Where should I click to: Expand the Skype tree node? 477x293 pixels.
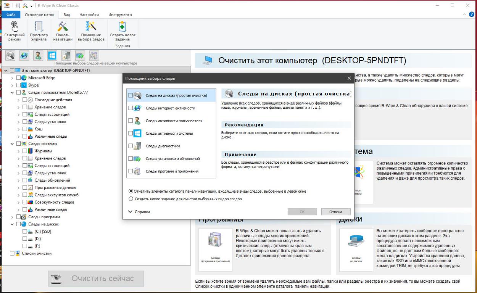click(12, 85)
